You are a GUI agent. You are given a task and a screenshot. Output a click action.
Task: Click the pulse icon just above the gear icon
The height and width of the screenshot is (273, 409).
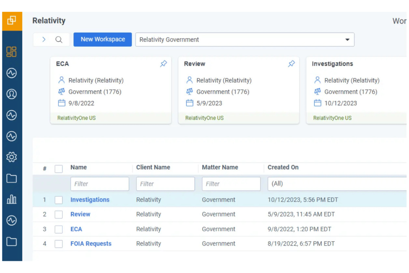click(12, 136)
